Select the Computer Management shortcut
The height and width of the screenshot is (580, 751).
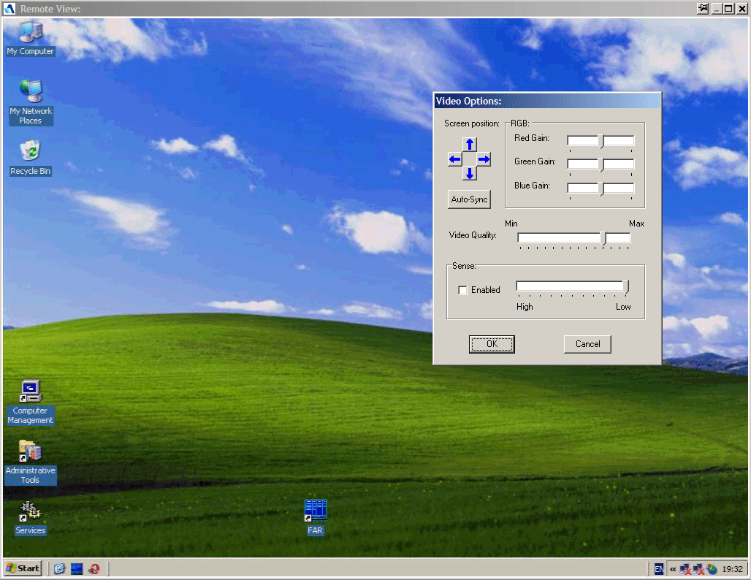30,402
